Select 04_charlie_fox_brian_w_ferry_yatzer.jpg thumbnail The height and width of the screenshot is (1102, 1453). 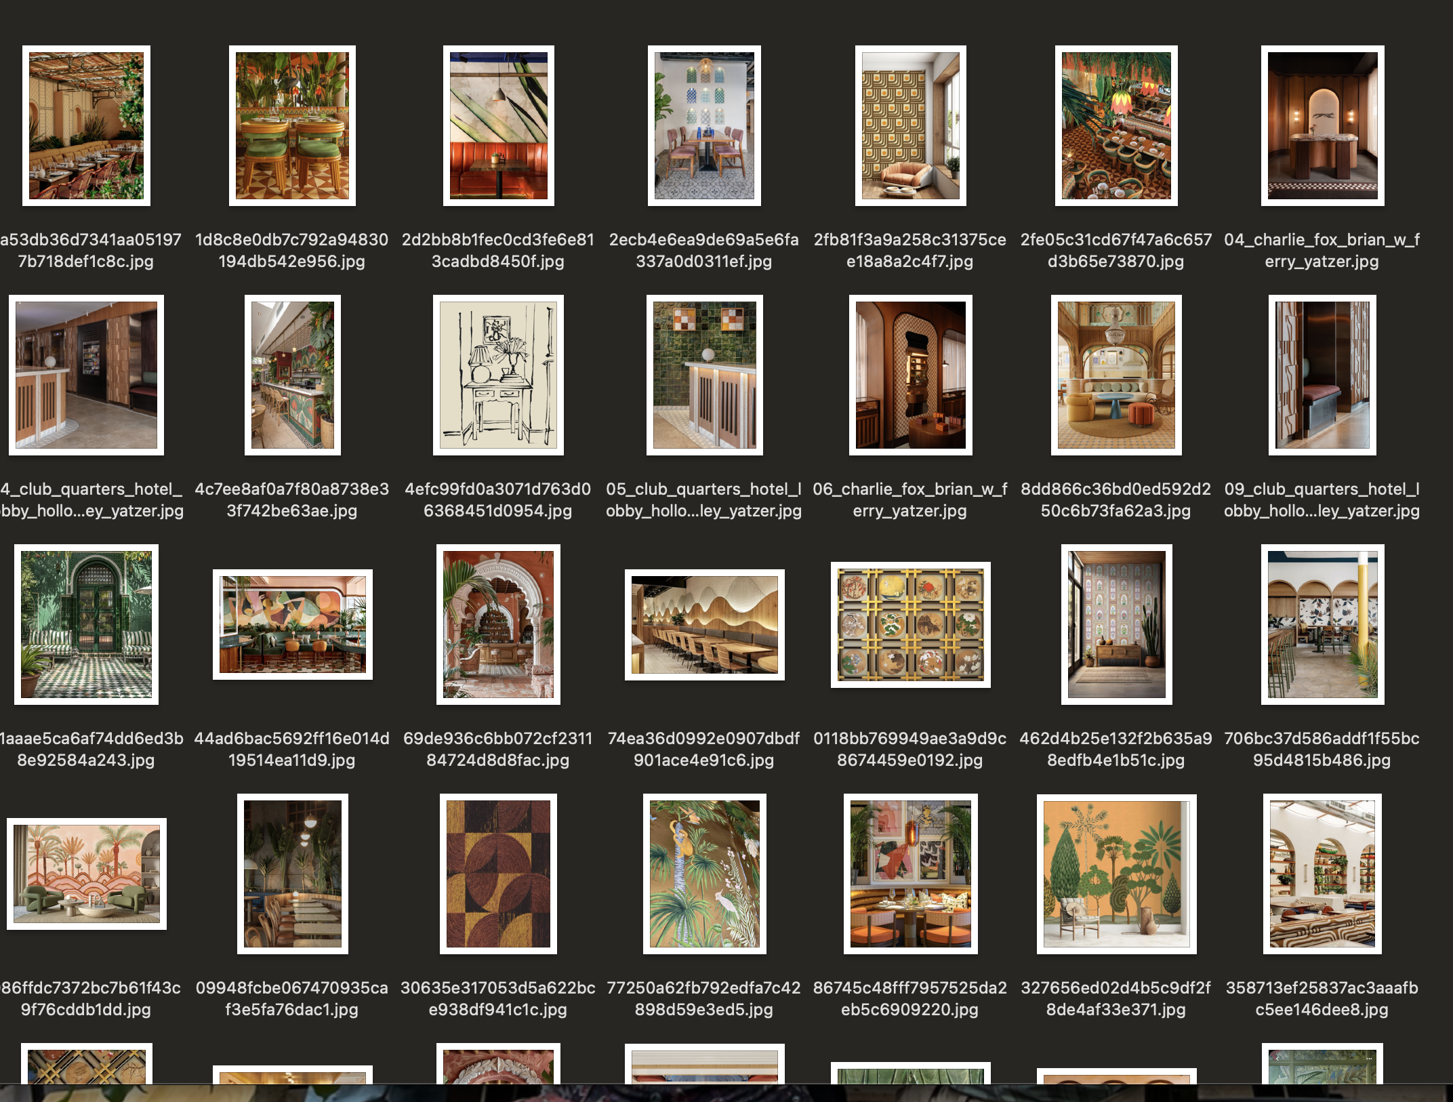(1322, 125)
